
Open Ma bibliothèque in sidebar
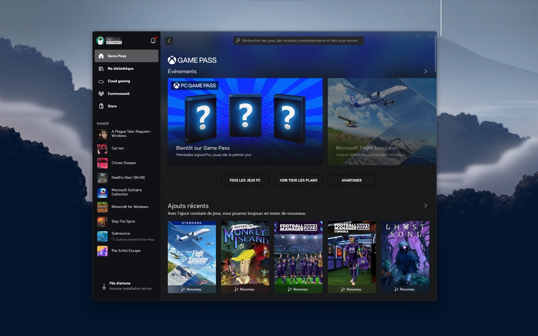tap(126, 69)
